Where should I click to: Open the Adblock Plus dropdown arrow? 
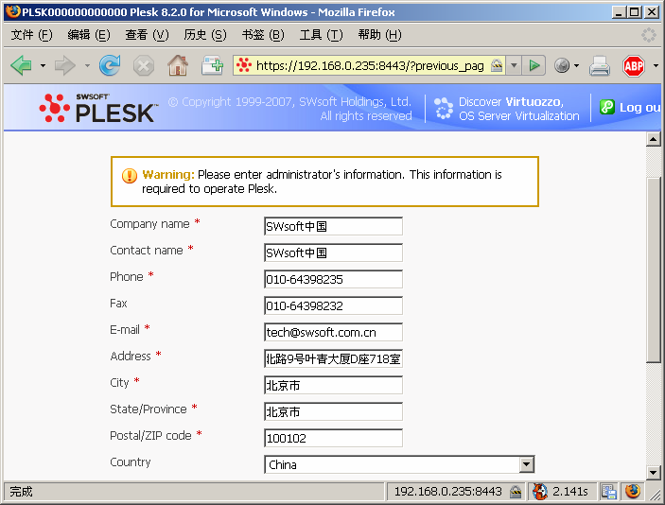point(656,65)
